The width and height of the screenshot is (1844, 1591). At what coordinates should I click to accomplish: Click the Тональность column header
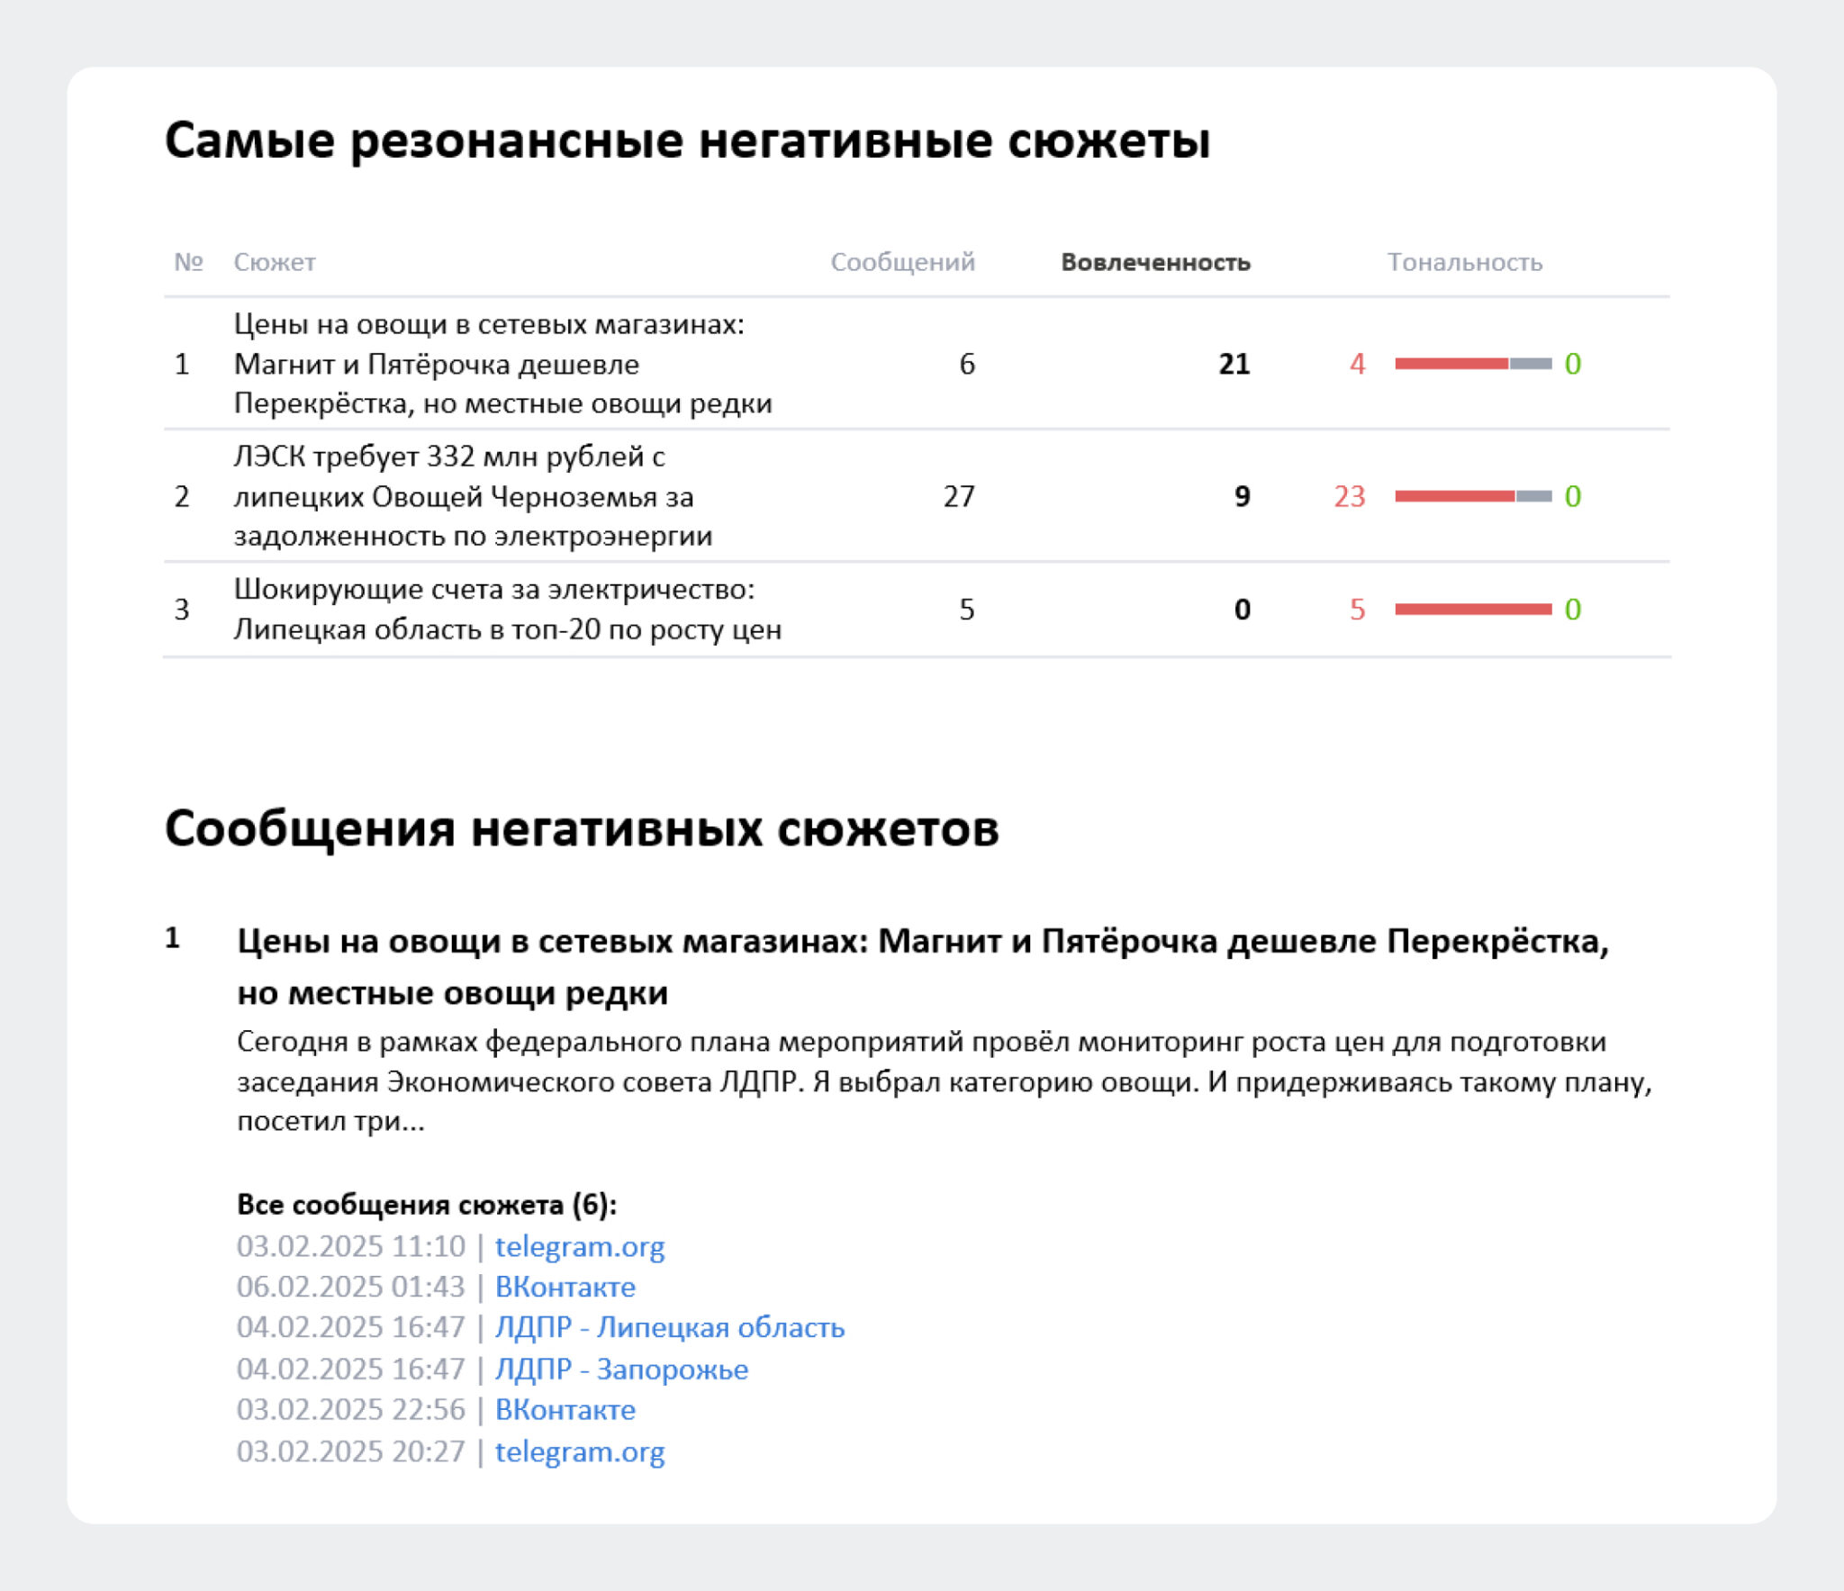point(1464,262)
